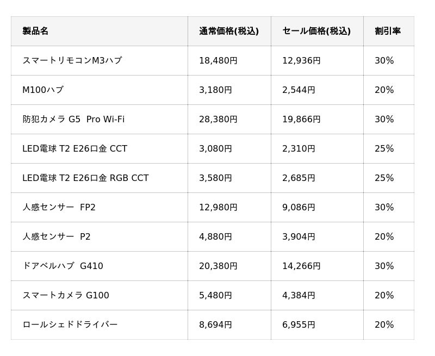Select LED電球 T2 E26口金 CCT row name

74,148
